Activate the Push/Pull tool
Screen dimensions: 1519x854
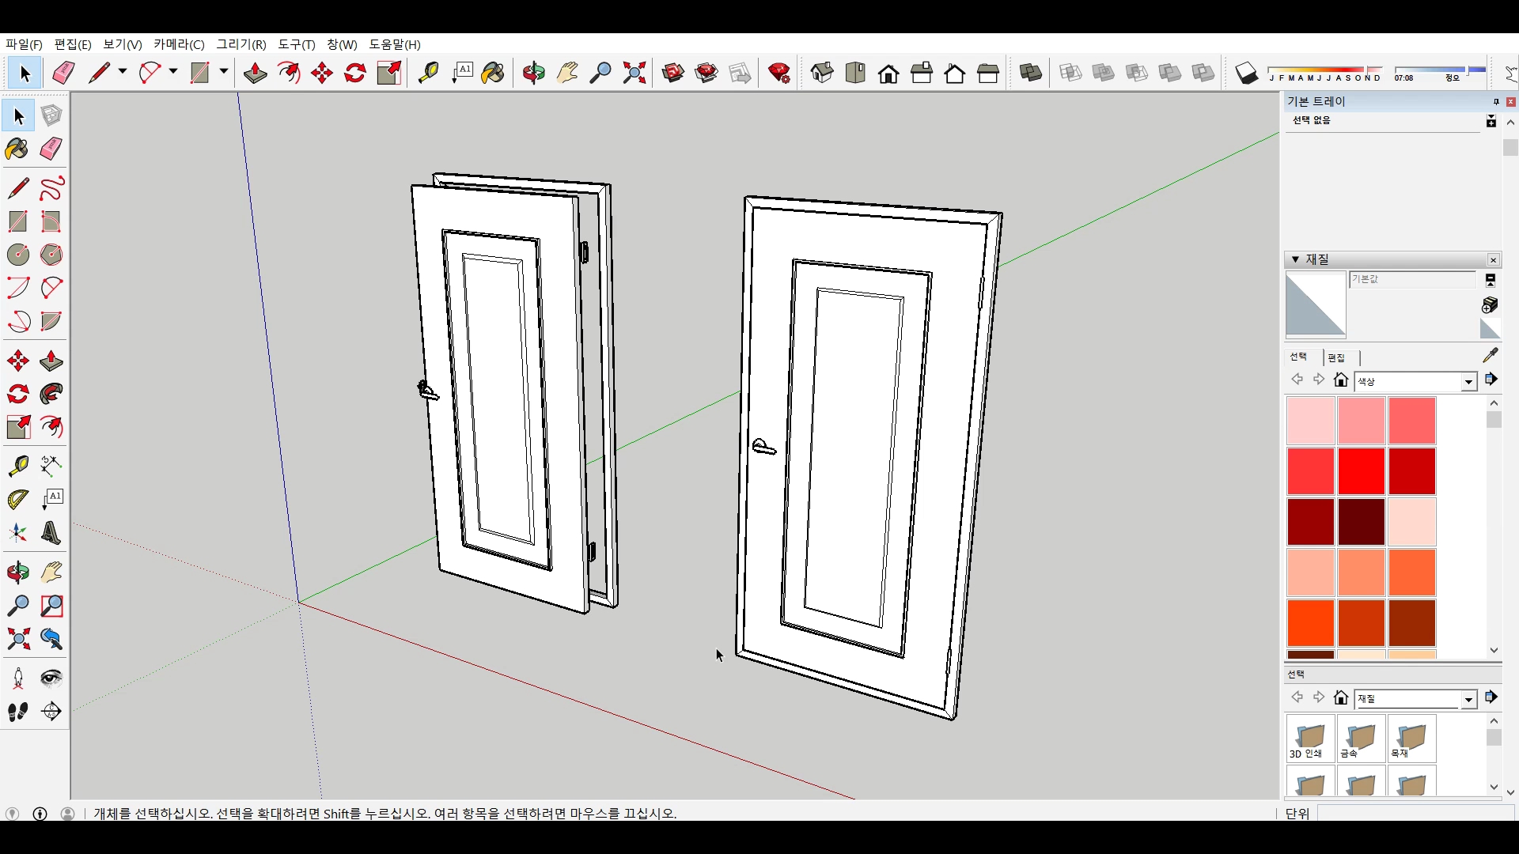click(x=255, y=74)
